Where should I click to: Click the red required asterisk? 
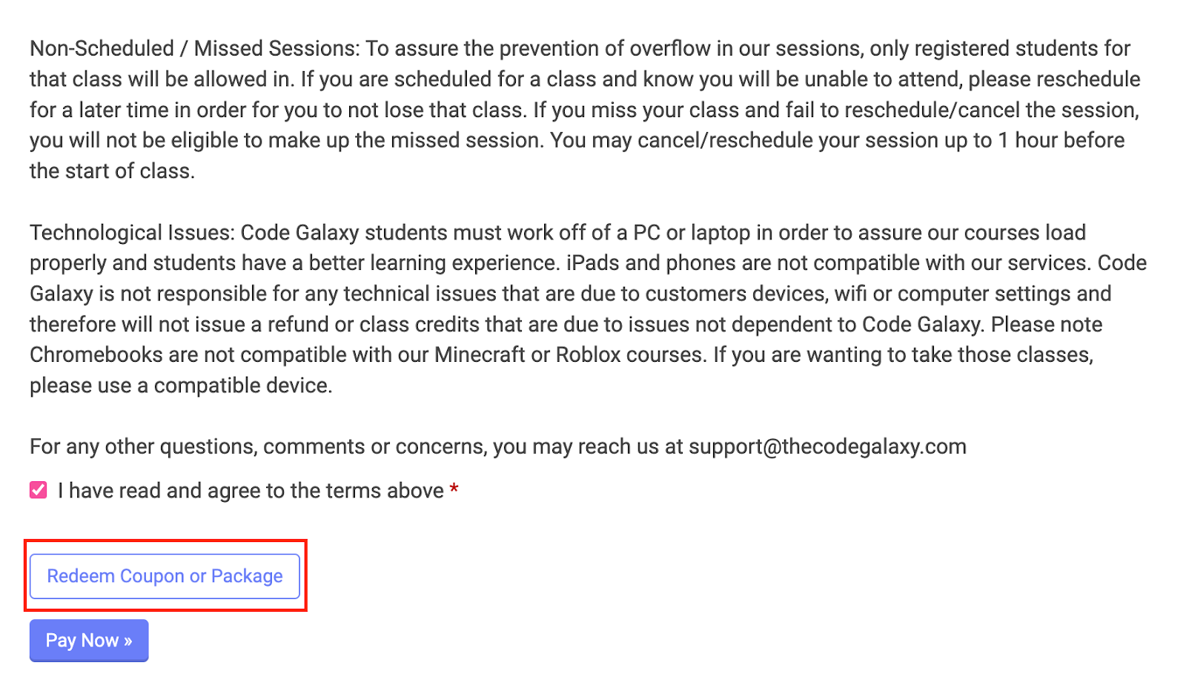click(x=454, y=489)
